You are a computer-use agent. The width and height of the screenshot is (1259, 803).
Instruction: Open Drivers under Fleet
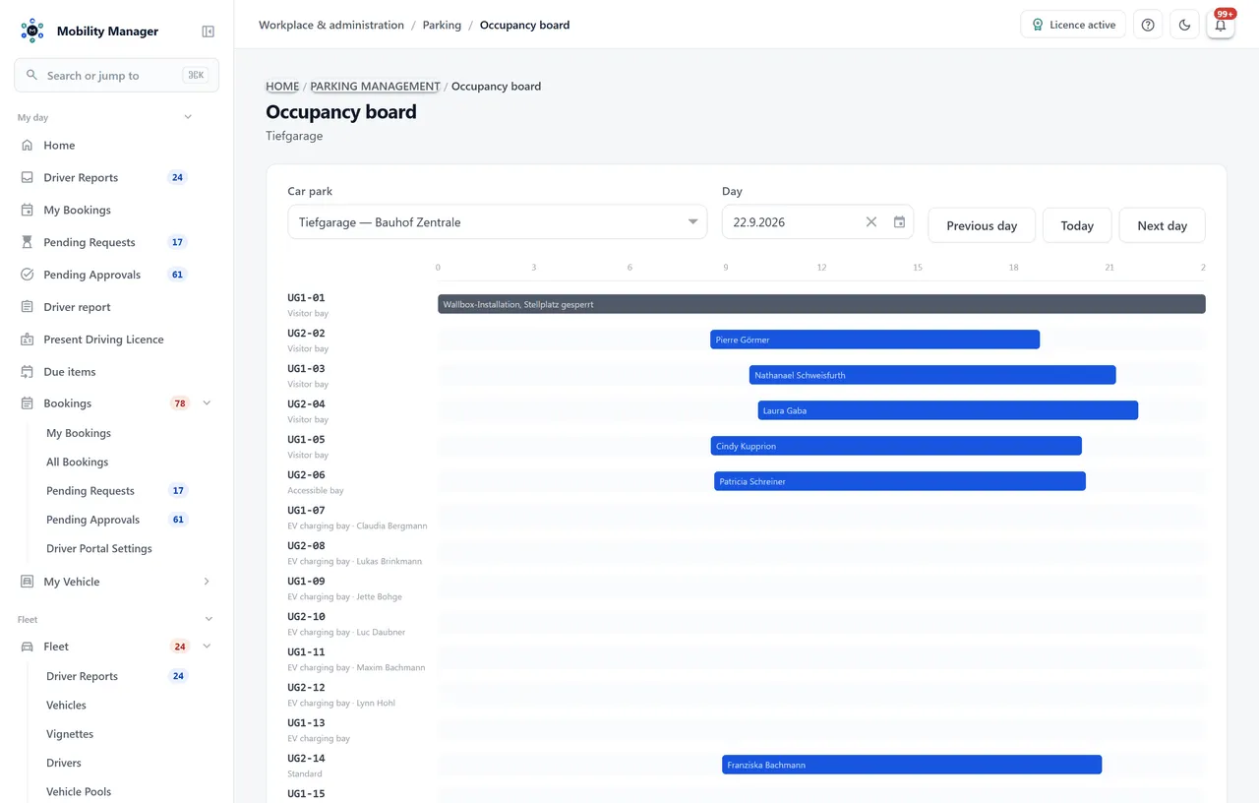[x=64, y=763]
